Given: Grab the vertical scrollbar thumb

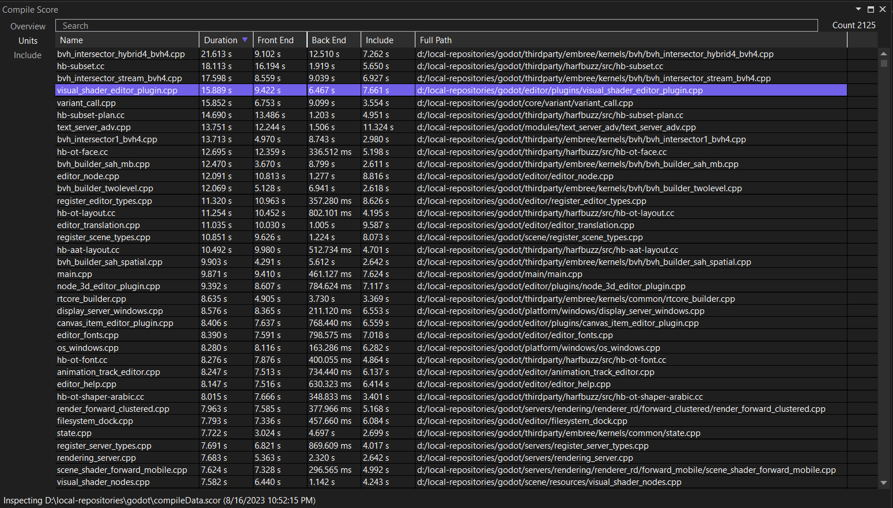Looking at the screenshot, I should click(x=884, y=63).
